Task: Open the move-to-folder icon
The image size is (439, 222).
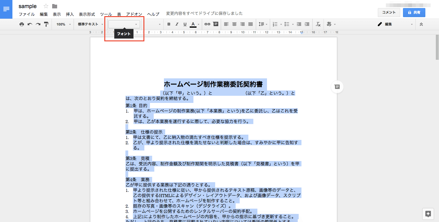Action: tap(55, 6)
